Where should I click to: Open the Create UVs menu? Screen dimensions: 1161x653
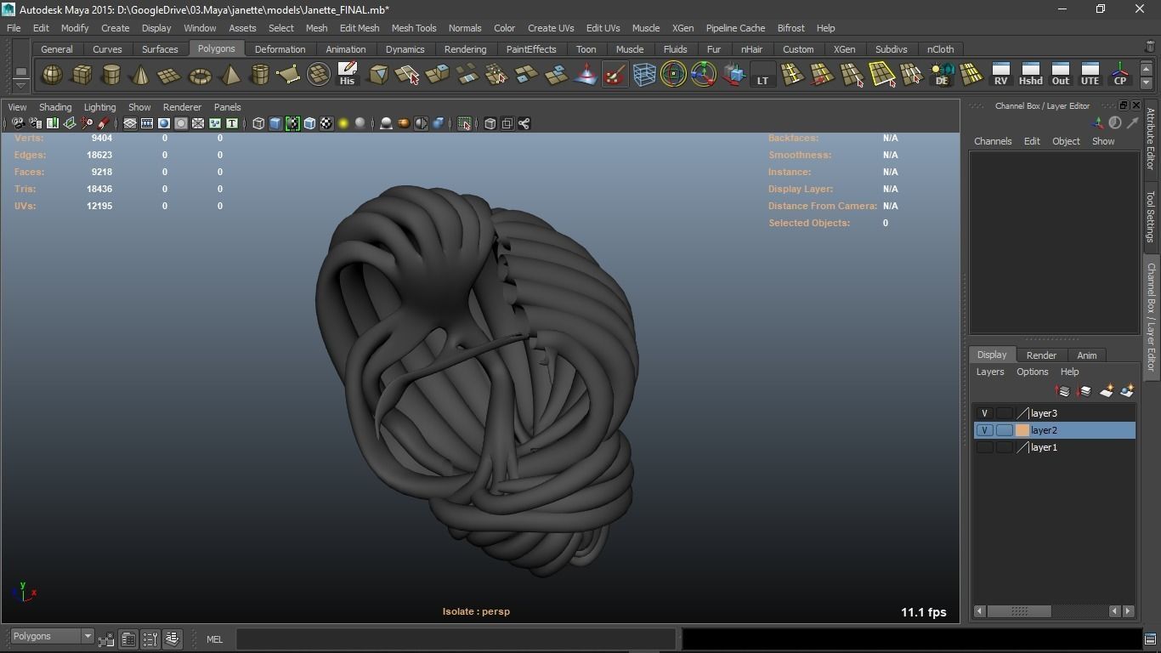tap(551, 28)
